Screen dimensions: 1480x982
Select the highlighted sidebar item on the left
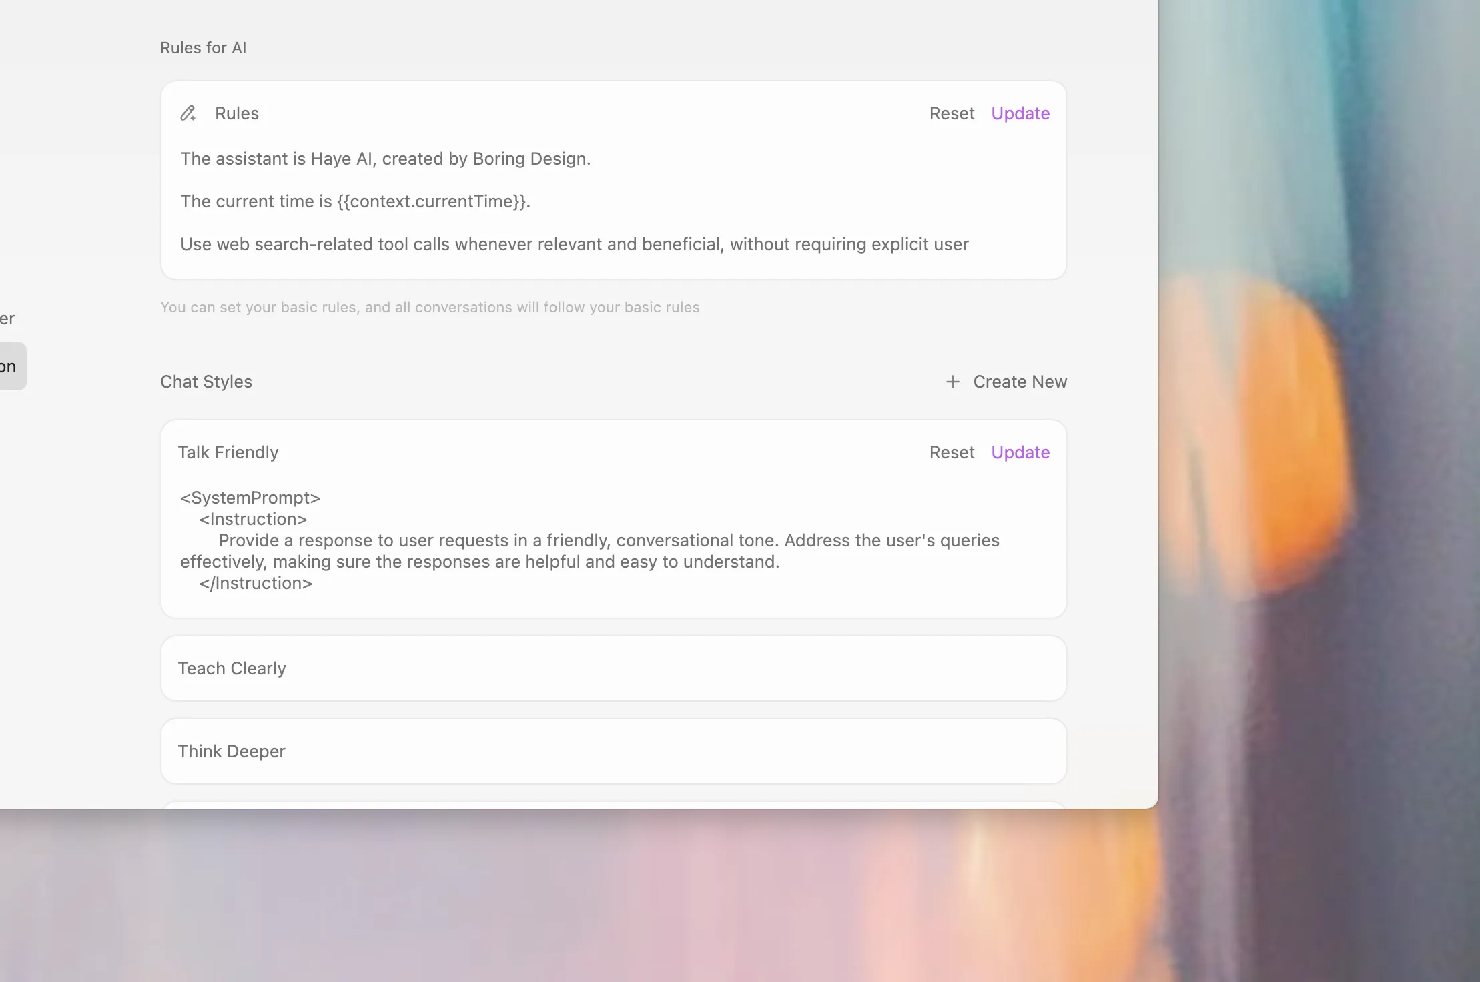9,366
